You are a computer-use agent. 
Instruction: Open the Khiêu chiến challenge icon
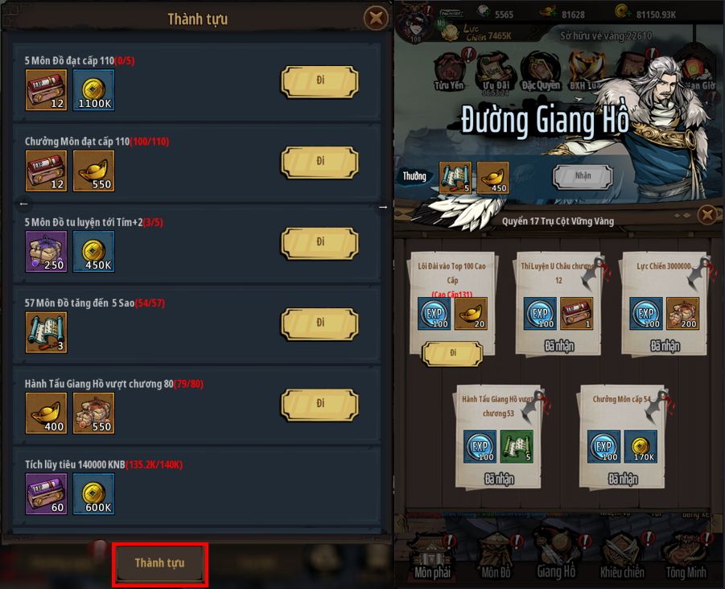[622, 557]
